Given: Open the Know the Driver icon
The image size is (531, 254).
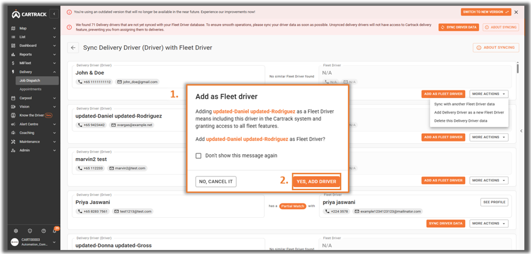Looking at the screenshot, I should tap(13, 115).
